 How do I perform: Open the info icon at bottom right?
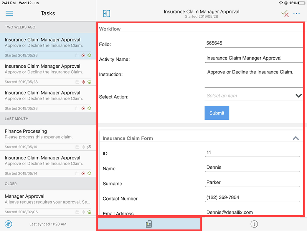(x=254, y=224)
